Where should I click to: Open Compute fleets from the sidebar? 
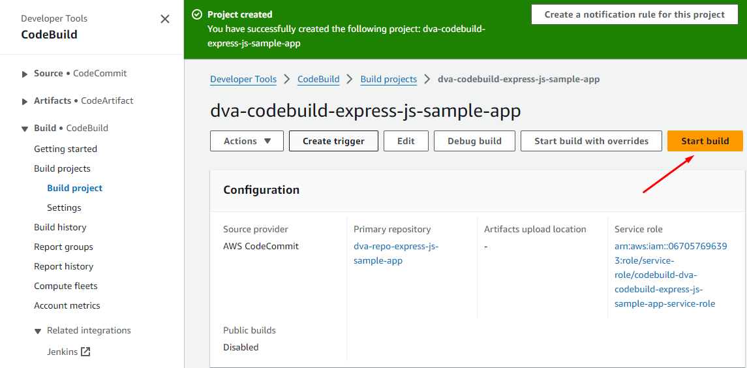pos(66,286)
